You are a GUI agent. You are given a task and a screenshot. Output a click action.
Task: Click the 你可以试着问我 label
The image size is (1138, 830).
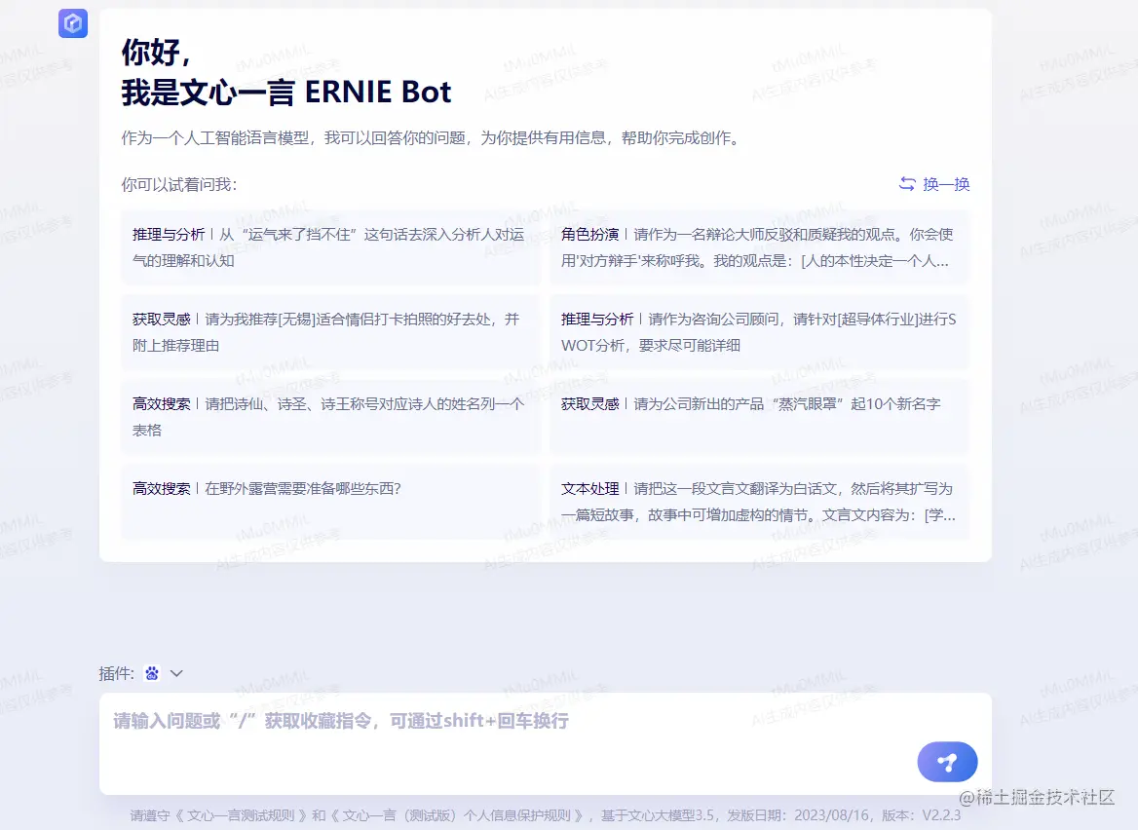(178, 184)
